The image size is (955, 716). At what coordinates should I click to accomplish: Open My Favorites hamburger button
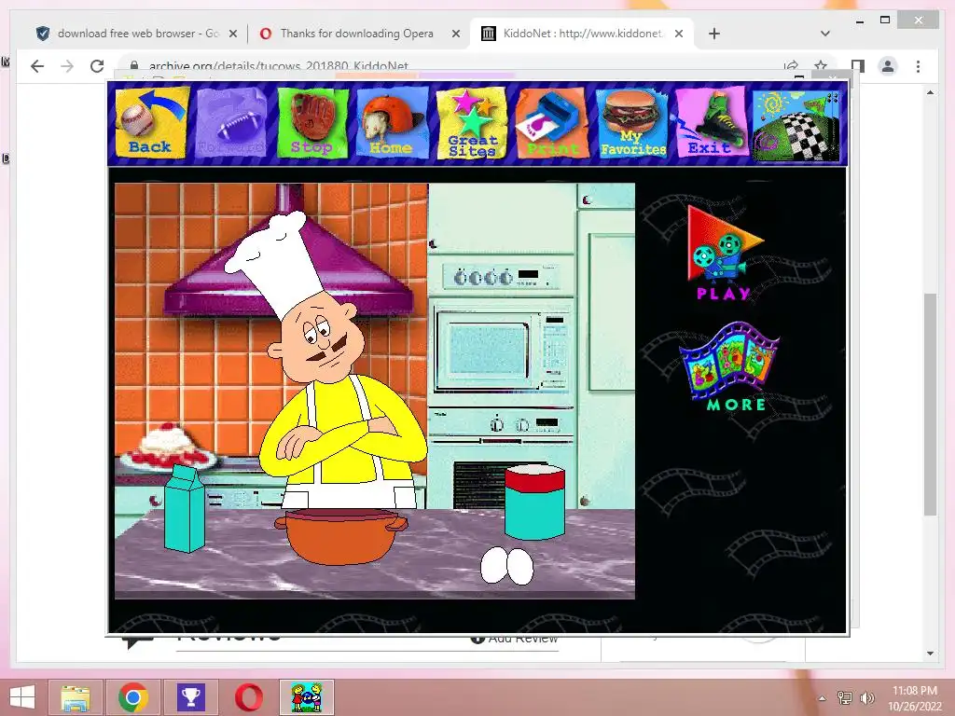tap(632, 122)
